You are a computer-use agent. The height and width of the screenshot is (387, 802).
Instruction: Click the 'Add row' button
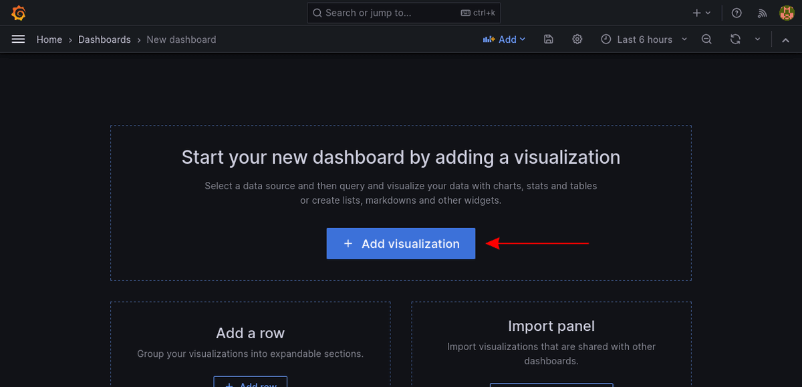251,382
